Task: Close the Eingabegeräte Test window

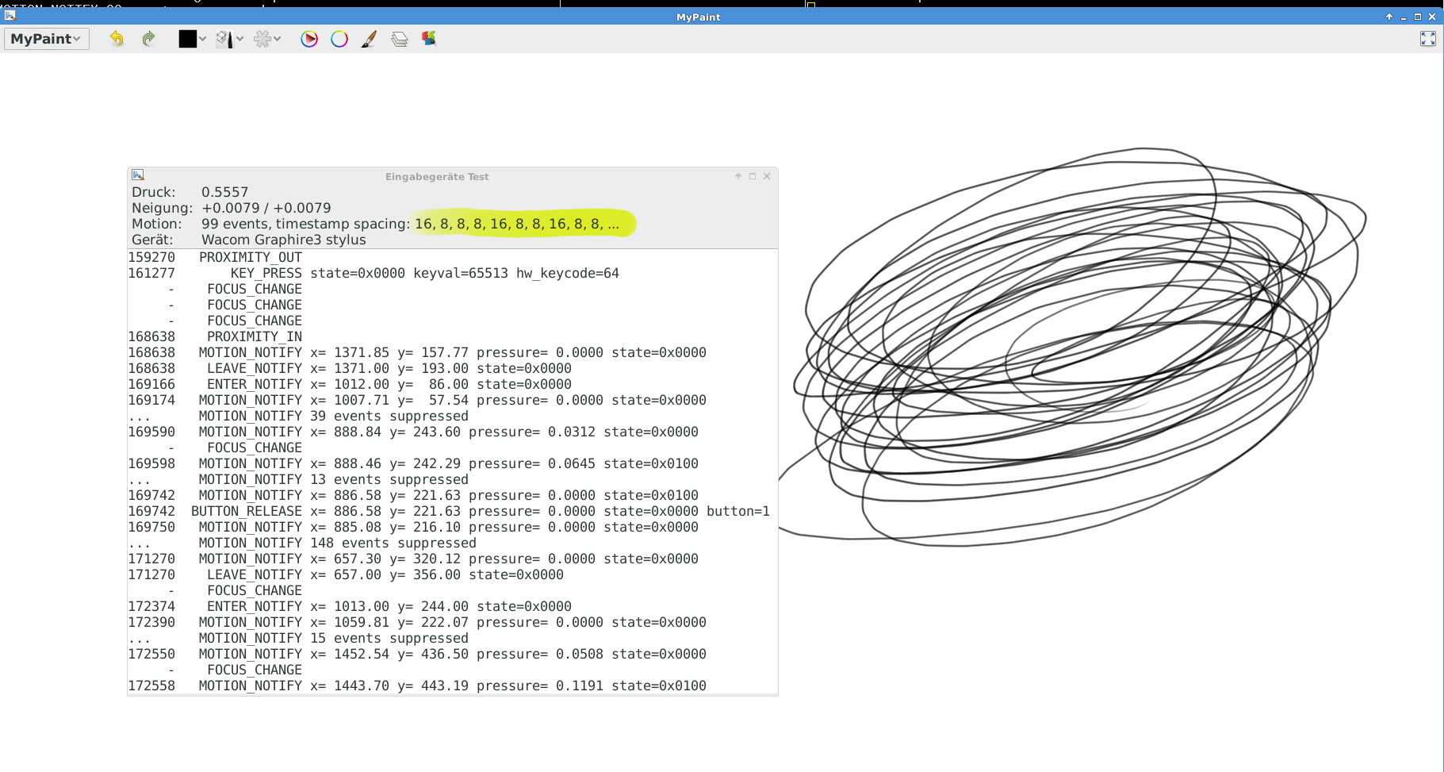Action: point(767,176)
